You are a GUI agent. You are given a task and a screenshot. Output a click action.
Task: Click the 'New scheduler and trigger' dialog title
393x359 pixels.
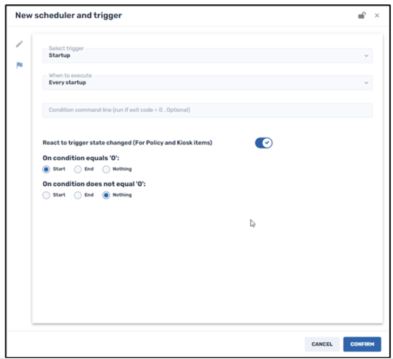[68, 16]
